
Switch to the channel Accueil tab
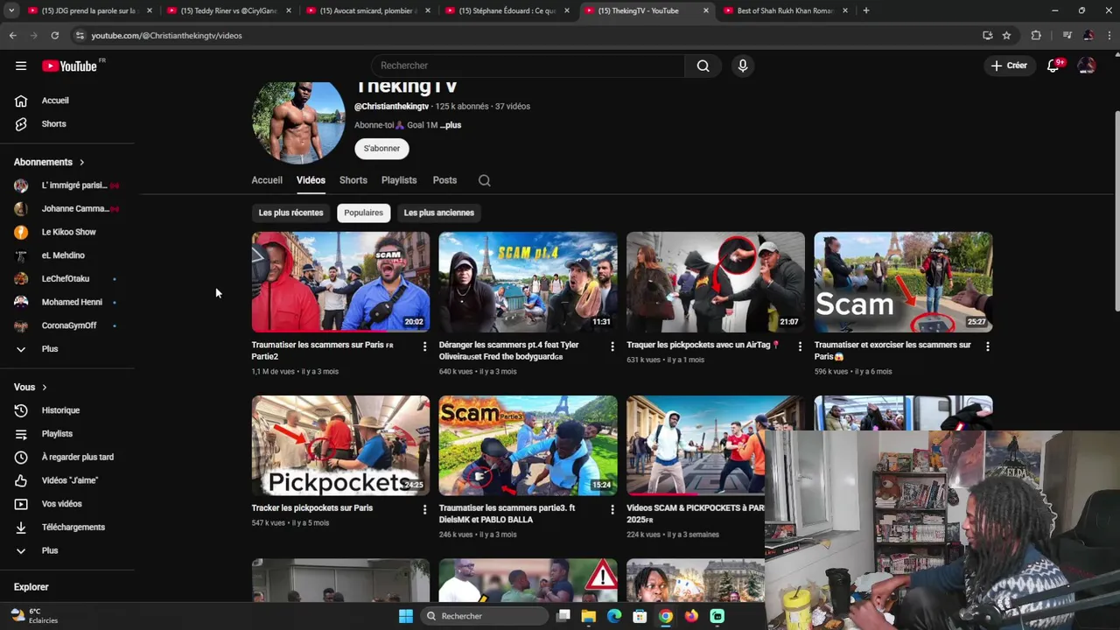pyautogui.click(x=267, y=180)
